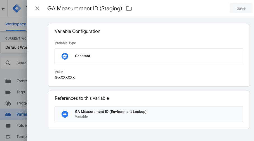
Task: Click the sidebar Search field
Action: [14, 63]
